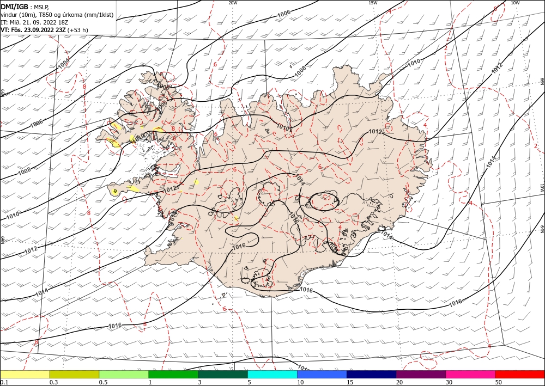Click the '0.3' legend value
Screen dimensions: 545x386
pyautogui.click(x=53, y=382)
